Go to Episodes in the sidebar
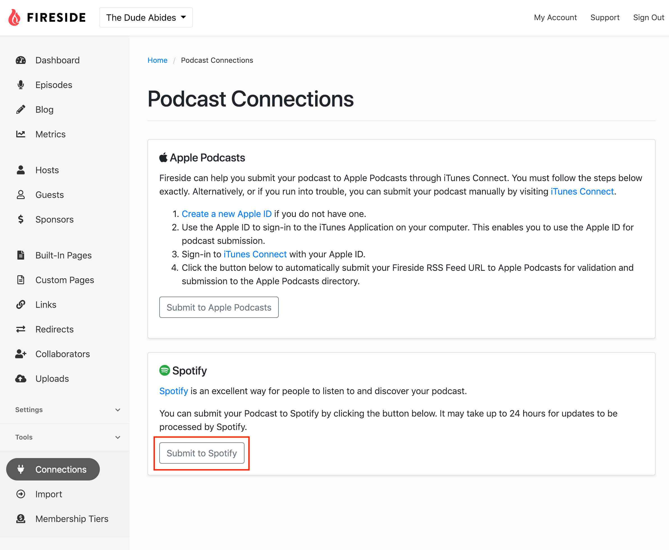 [54, 85]
